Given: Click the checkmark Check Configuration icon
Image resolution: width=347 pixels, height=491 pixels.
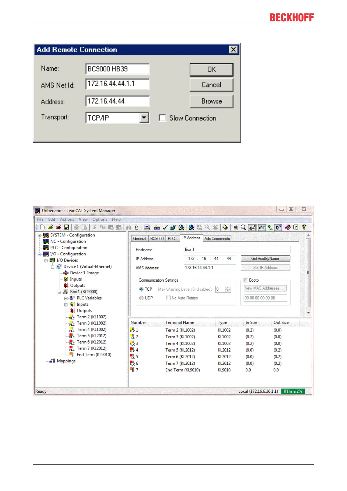Looking at the screenshot, I should [165, 227].
